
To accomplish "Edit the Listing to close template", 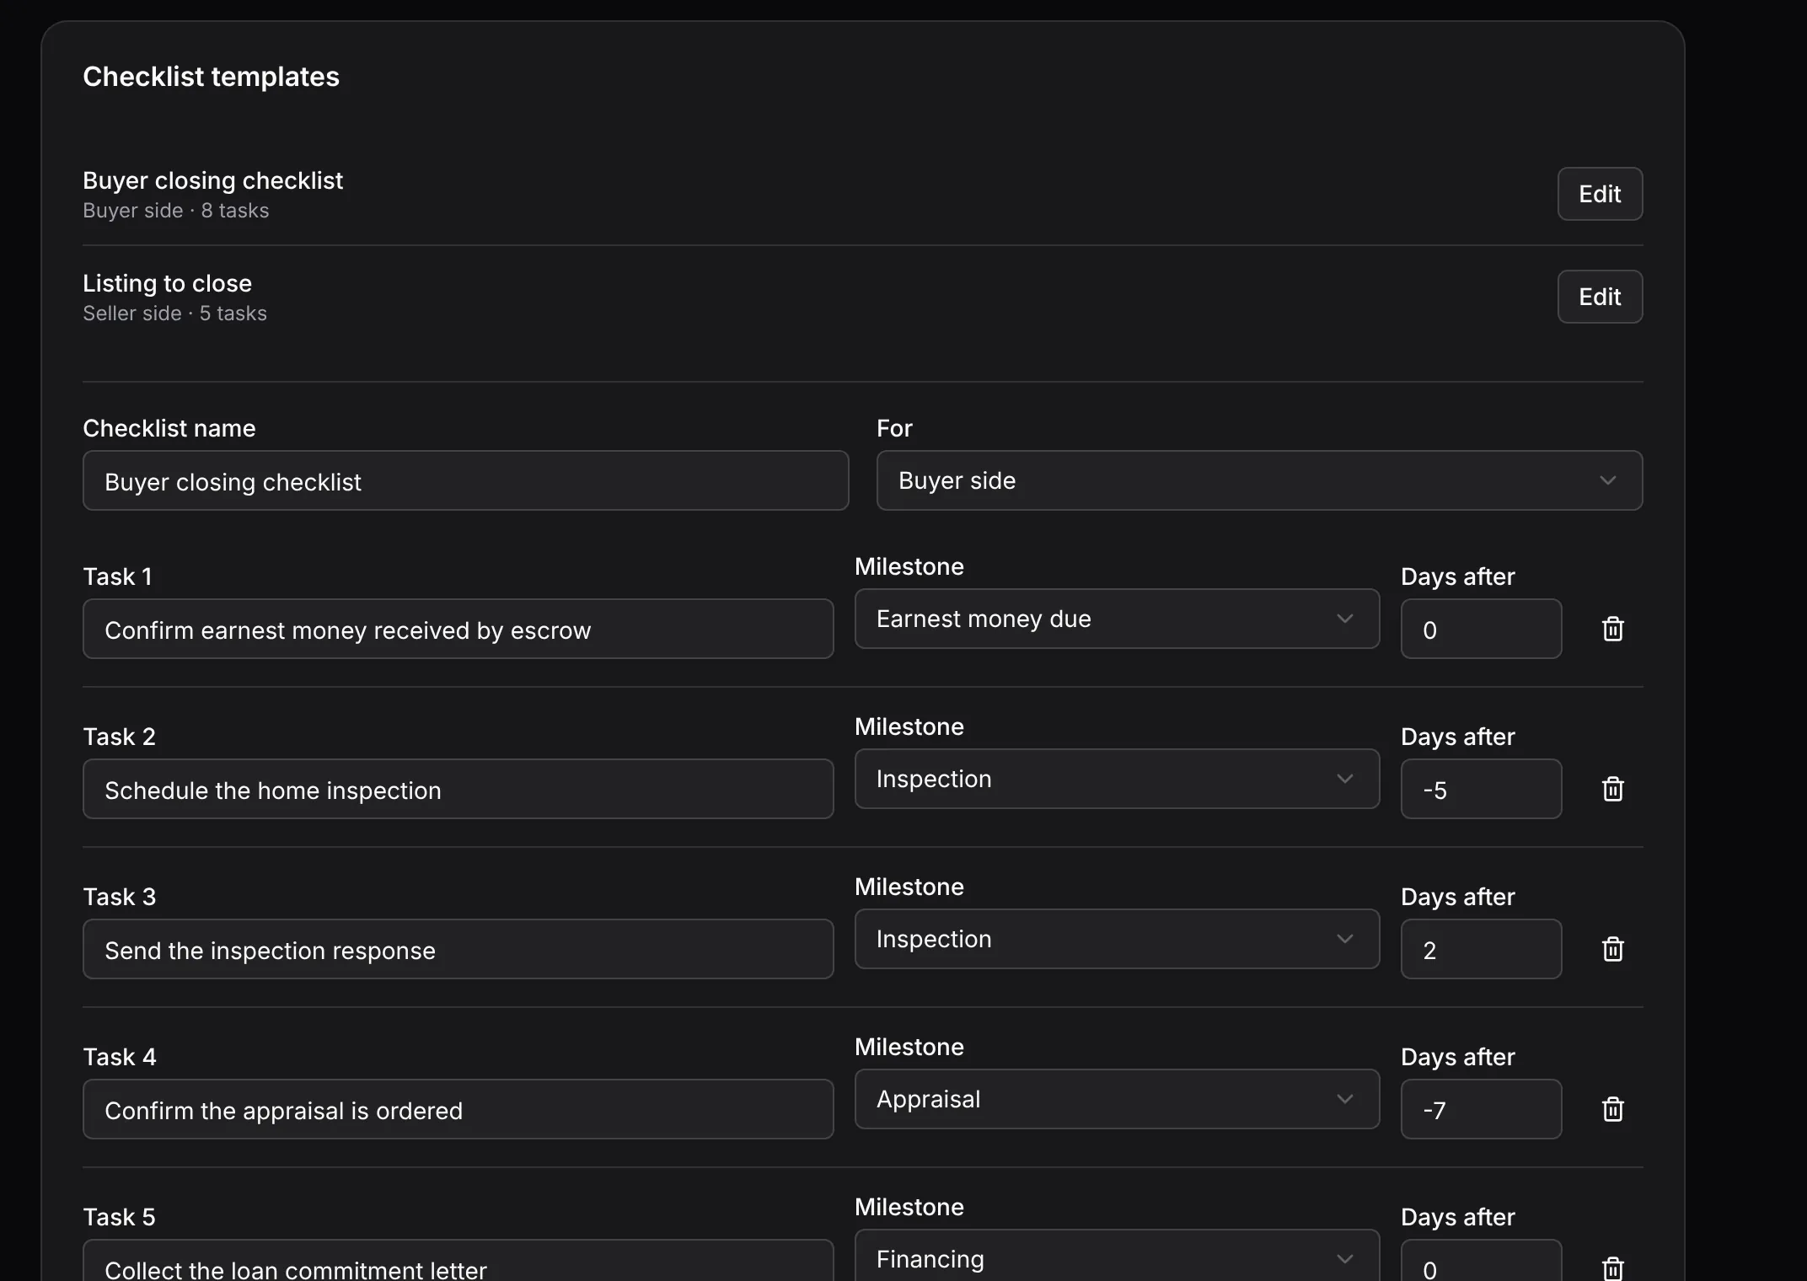I will (x=1600, y=297).
